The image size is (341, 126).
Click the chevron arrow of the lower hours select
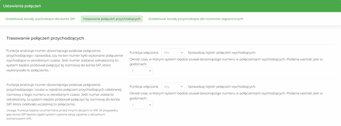tap(150, 105)
